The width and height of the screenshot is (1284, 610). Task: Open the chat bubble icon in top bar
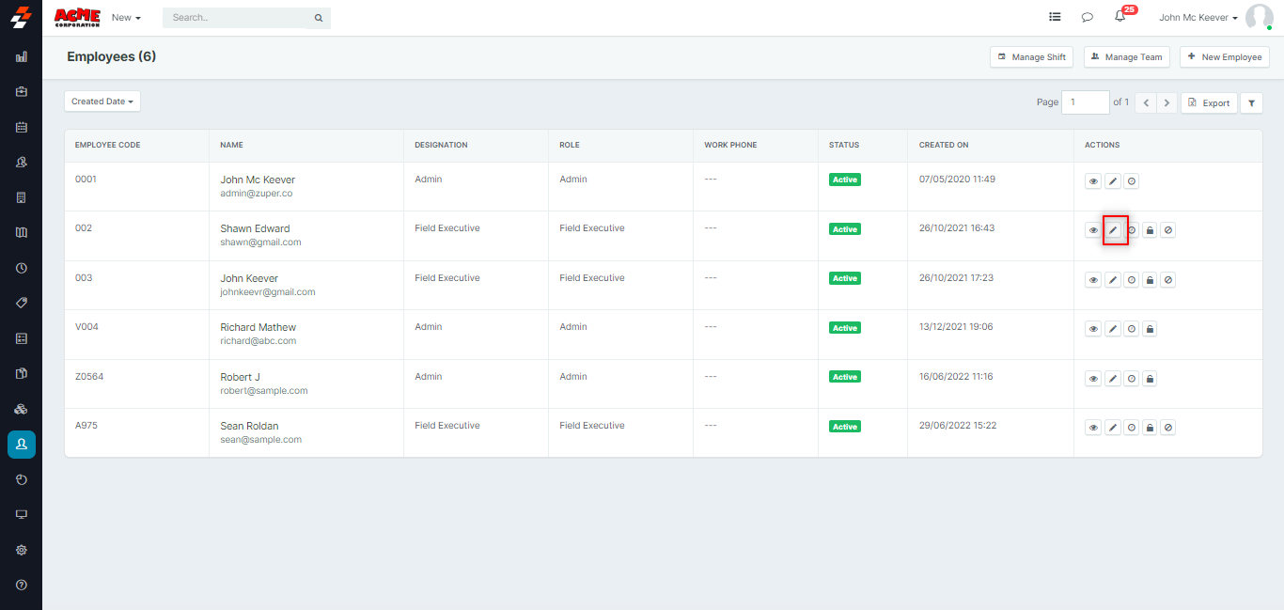coord(1088,17)
